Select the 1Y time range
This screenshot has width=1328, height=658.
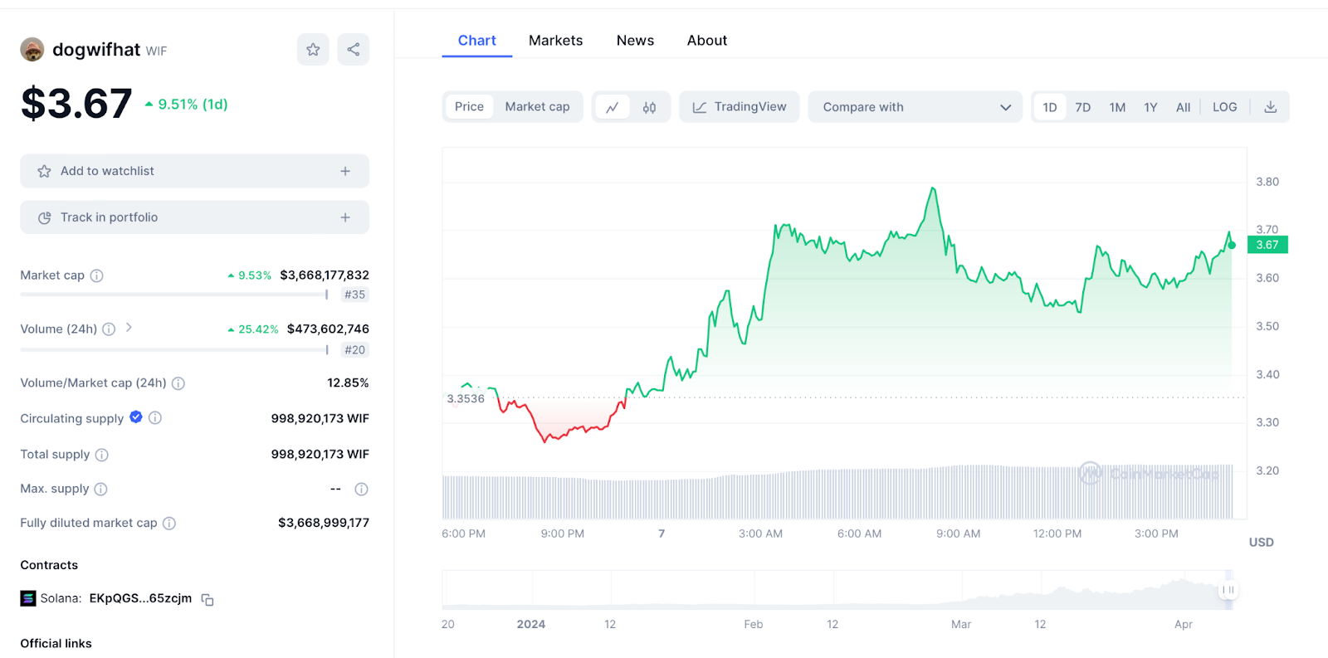1150,107
